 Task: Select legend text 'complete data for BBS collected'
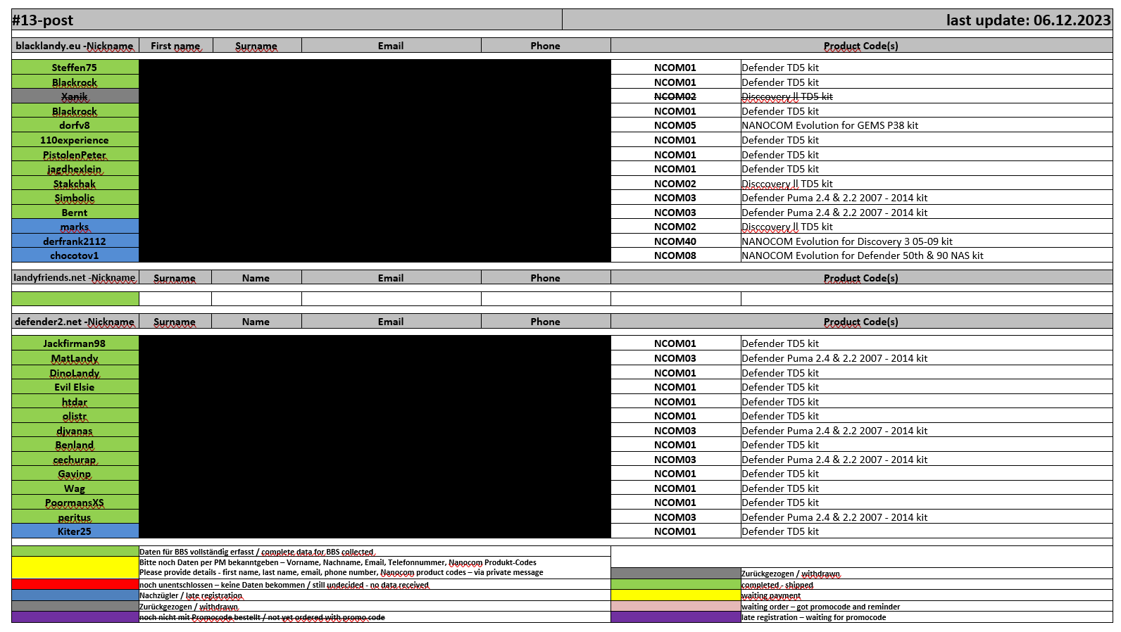click(318, 552)
